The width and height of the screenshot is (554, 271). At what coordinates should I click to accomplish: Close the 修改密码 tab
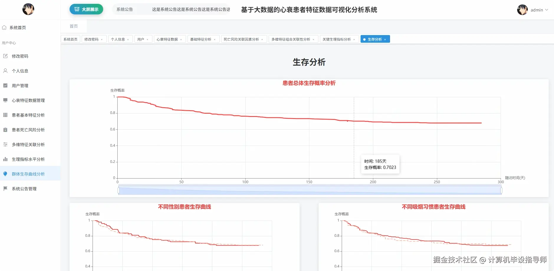[x=102, y=39]
